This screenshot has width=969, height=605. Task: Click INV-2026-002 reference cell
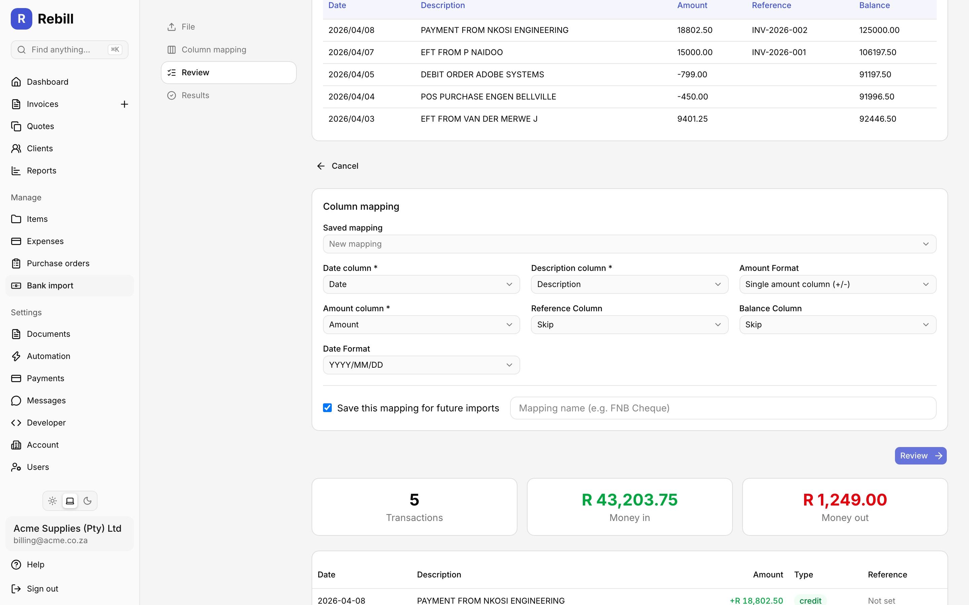pyautogui.click(x=780, y=30)
